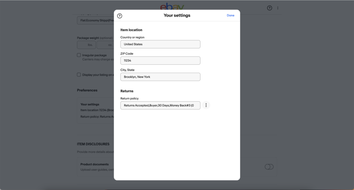The width and height of the screenshot is (354, 190).
Task: Click the Your settings dialog title
Action: (x=177, y=15)
